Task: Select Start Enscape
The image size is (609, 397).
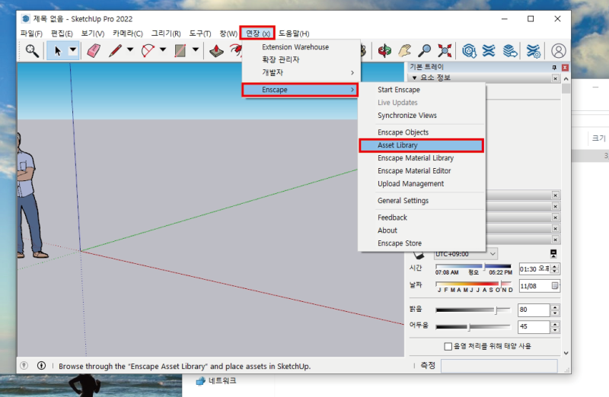Action: (x=422, y=90)
